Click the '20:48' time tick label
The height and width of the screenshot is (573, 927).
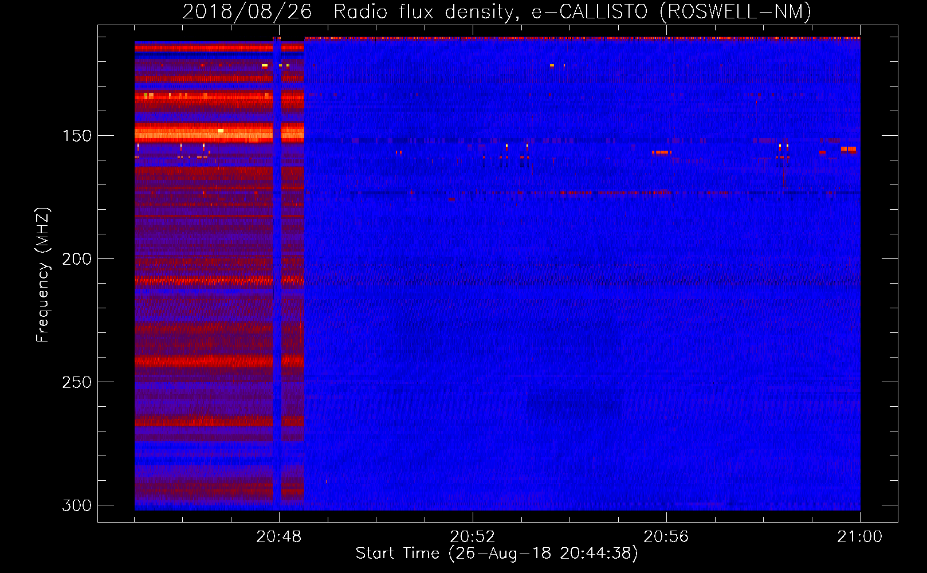[x=279, y=537]
